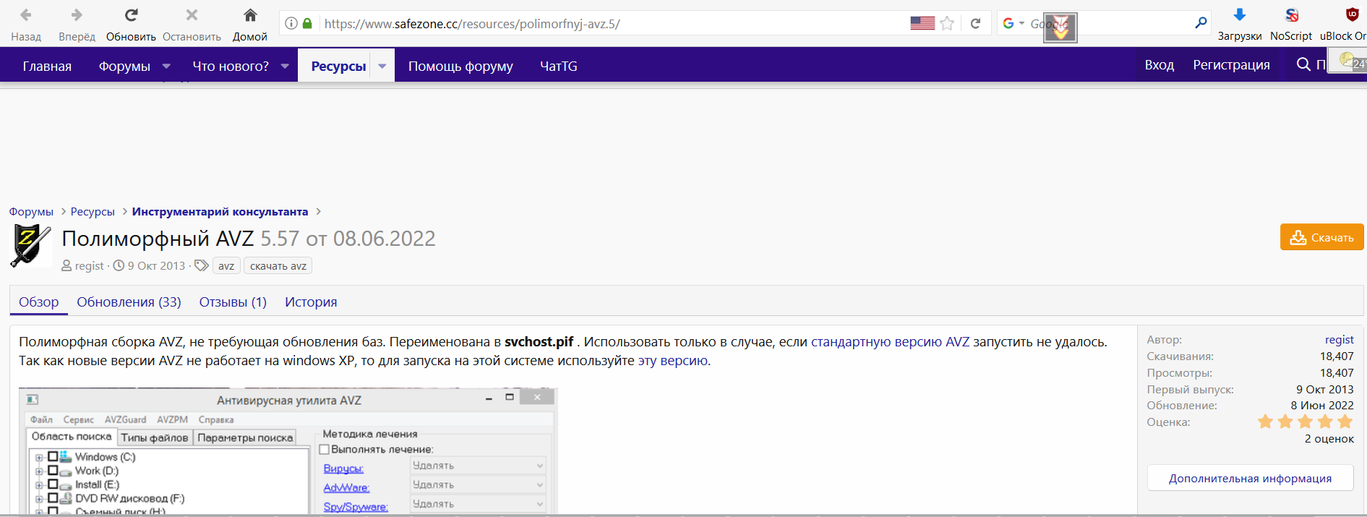Open the AdWare action dropdown Удалять
This screenshot has height=517, width=1367.
pyautogui.click(x=477, y=484)
